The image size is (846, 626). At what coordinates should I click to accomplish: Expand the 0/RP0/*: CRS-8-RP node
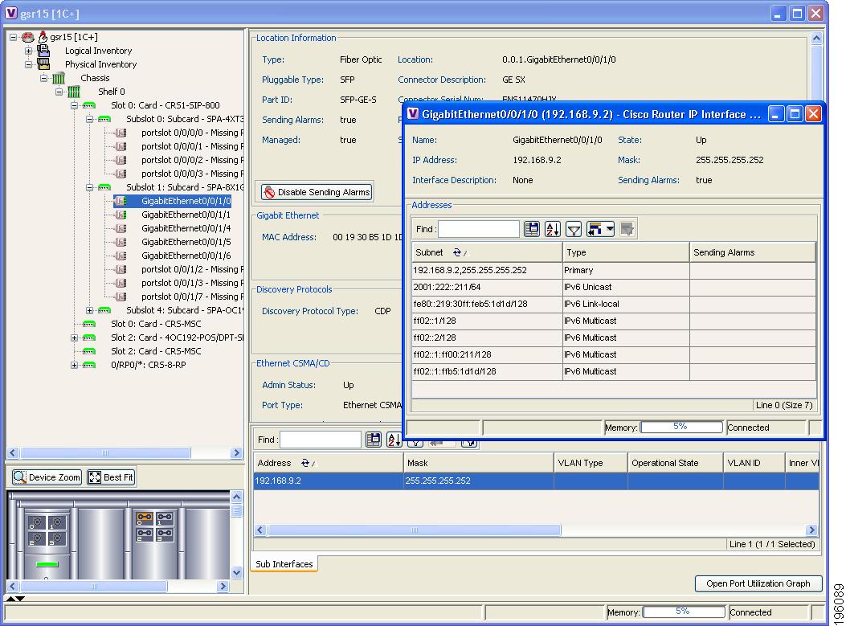coord(75,366)
